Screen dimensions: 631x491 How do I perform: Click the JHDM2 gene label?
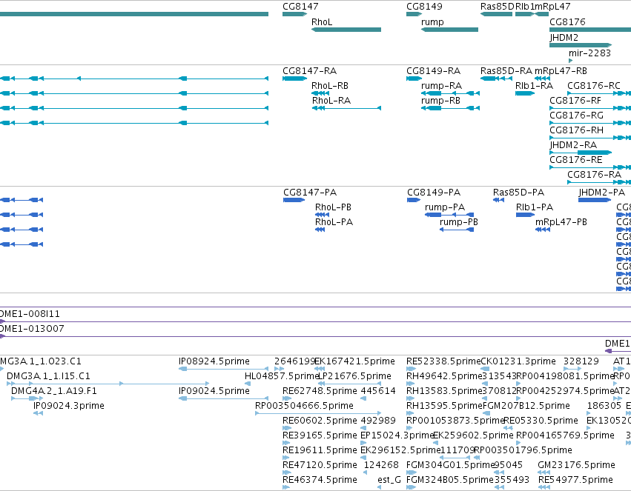[x=564, y=37]
